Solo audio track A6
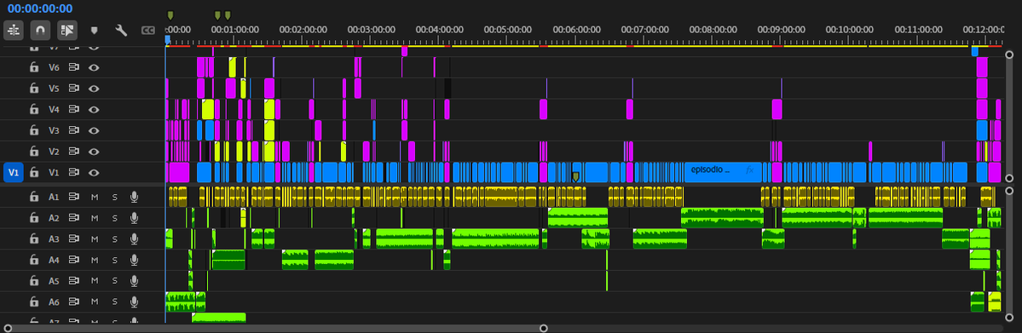The width and height of the screenshot is (1022, 333). pyautogui.click(x=115, y=301)
